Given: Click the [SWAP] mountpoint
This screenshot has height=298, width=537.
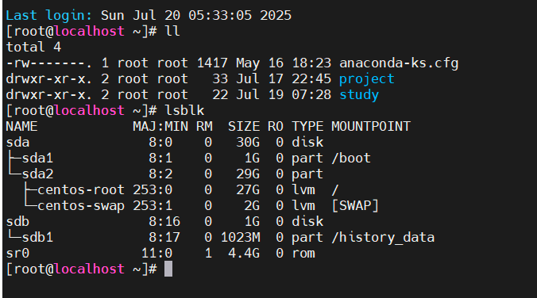Looking at the screenshot, I should click(355, 206).
